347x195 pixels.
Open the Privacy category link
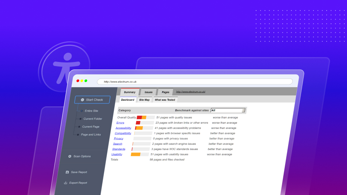tap(118, 139)
